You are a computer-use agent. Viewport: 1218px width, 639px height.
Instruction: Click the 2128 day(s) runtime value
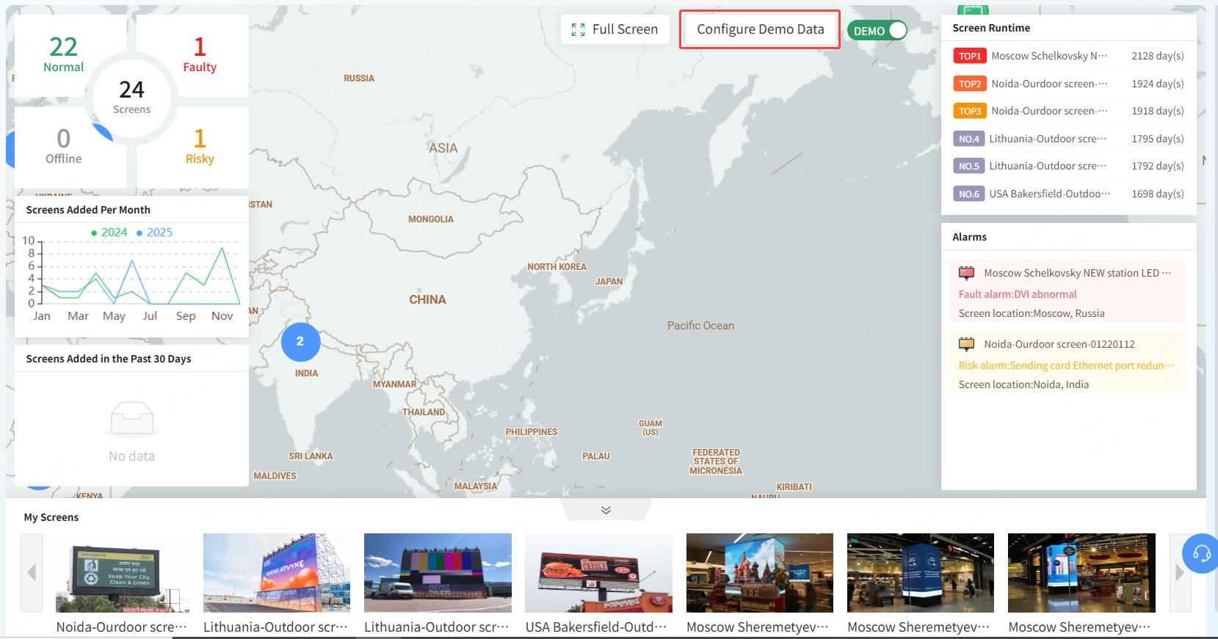(x=1157, y=56)
